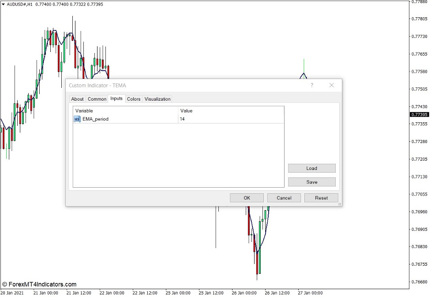Open the Colors tab
Screen dimensions: 431x298
(x=134, y=99)
